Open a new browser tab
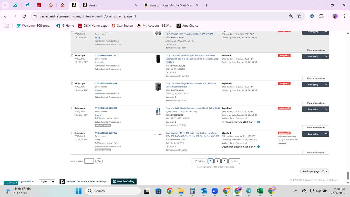This screenshot has height=197, width=350. tap(207, 5)
